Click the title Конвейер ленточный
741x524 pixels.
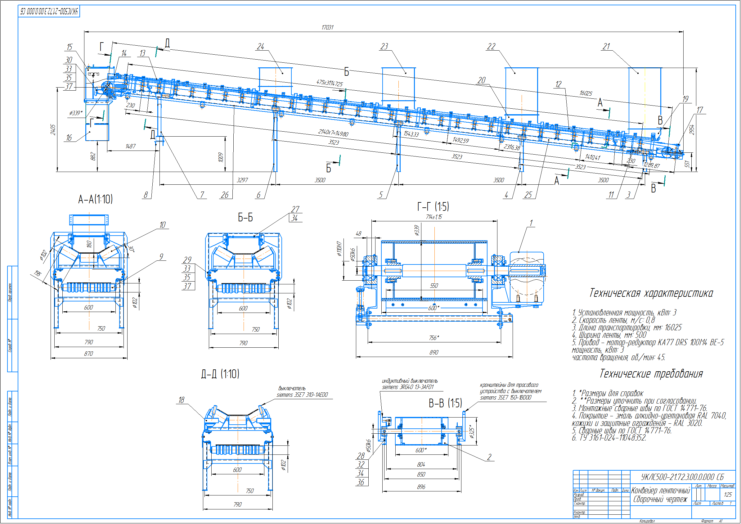[660, 490]
